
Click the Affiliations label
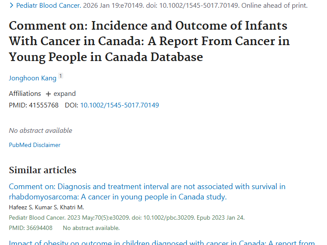coord(25,94)
